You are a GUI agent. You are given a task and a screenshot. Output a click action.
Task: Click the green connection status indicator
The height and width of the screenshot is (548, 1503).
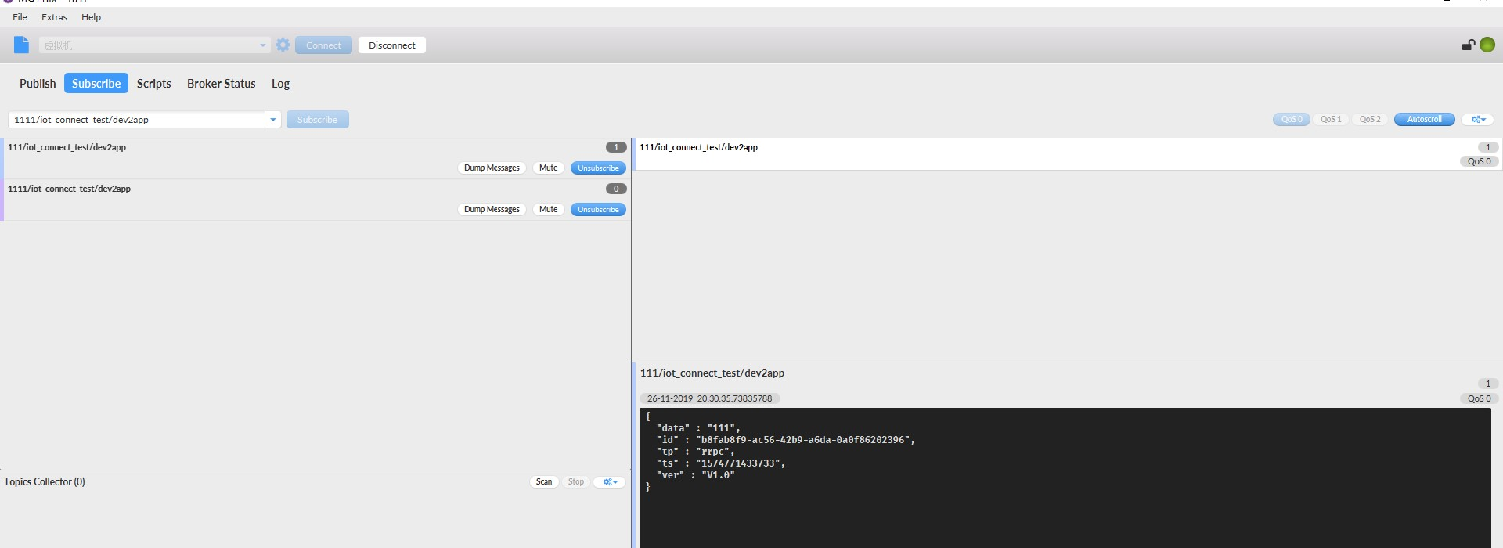[x=1487, y=45]
